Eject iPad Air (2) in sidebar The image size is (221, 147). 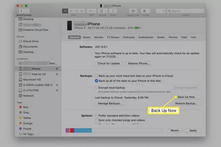coord(57,74)
